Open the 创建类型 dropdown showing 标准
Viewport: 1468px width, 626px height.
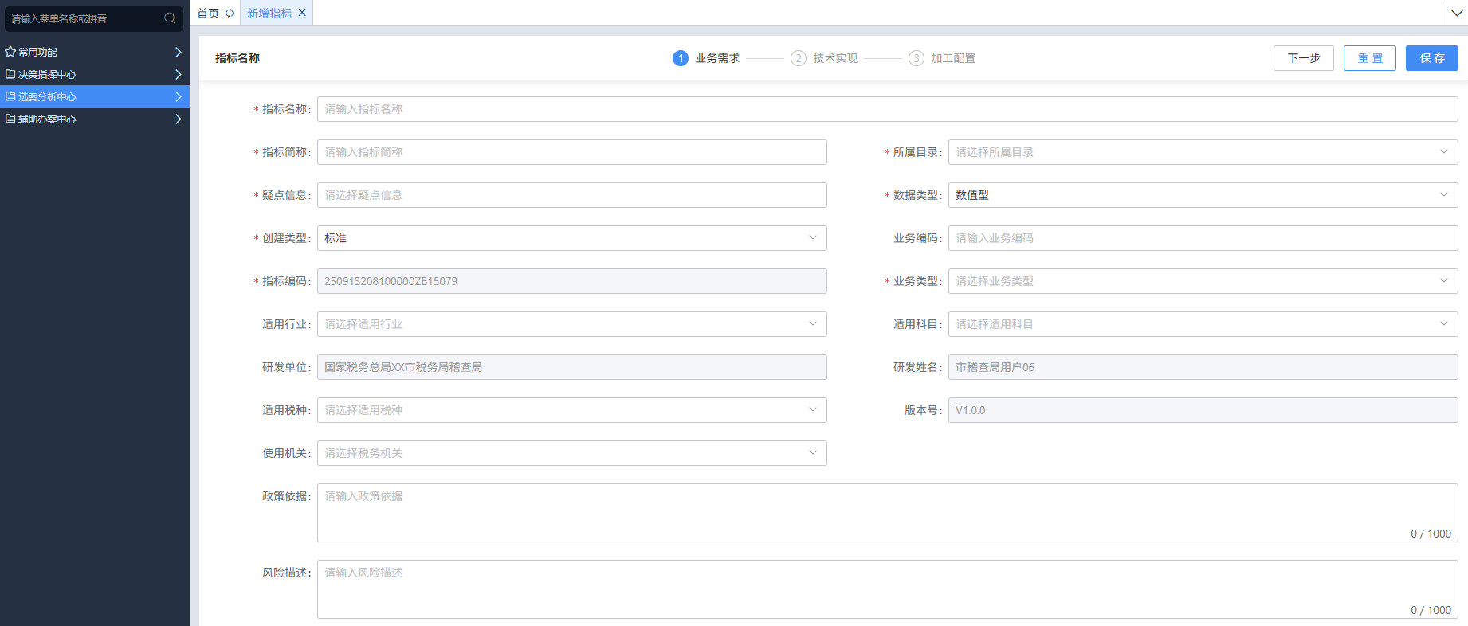coord(571,238)
